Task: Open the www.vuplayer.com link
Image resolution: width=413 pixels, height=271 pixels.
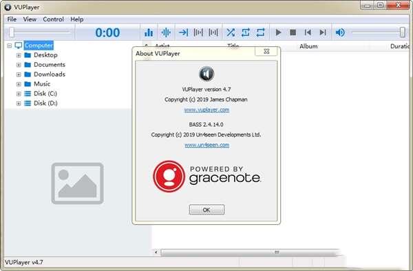Action: pos(206,110)
